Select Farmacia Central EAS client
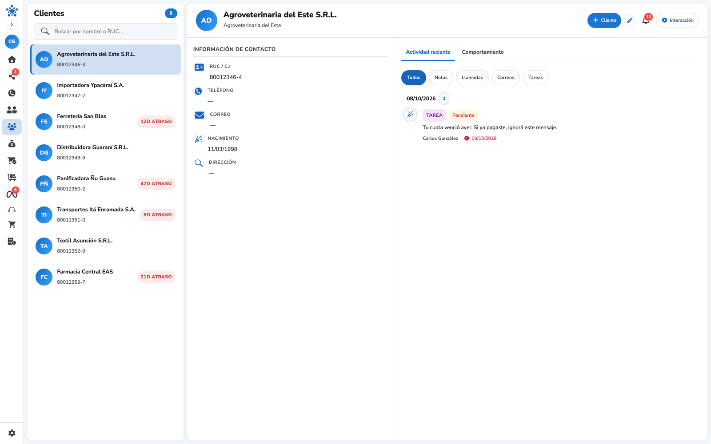Viewport: 711px width, 444px height. point(105,277)
